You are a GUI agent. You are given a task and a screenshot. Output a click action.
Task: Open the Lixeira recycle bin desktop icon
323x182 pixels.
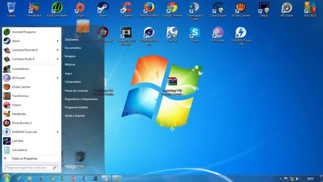[x=11, y=9]
